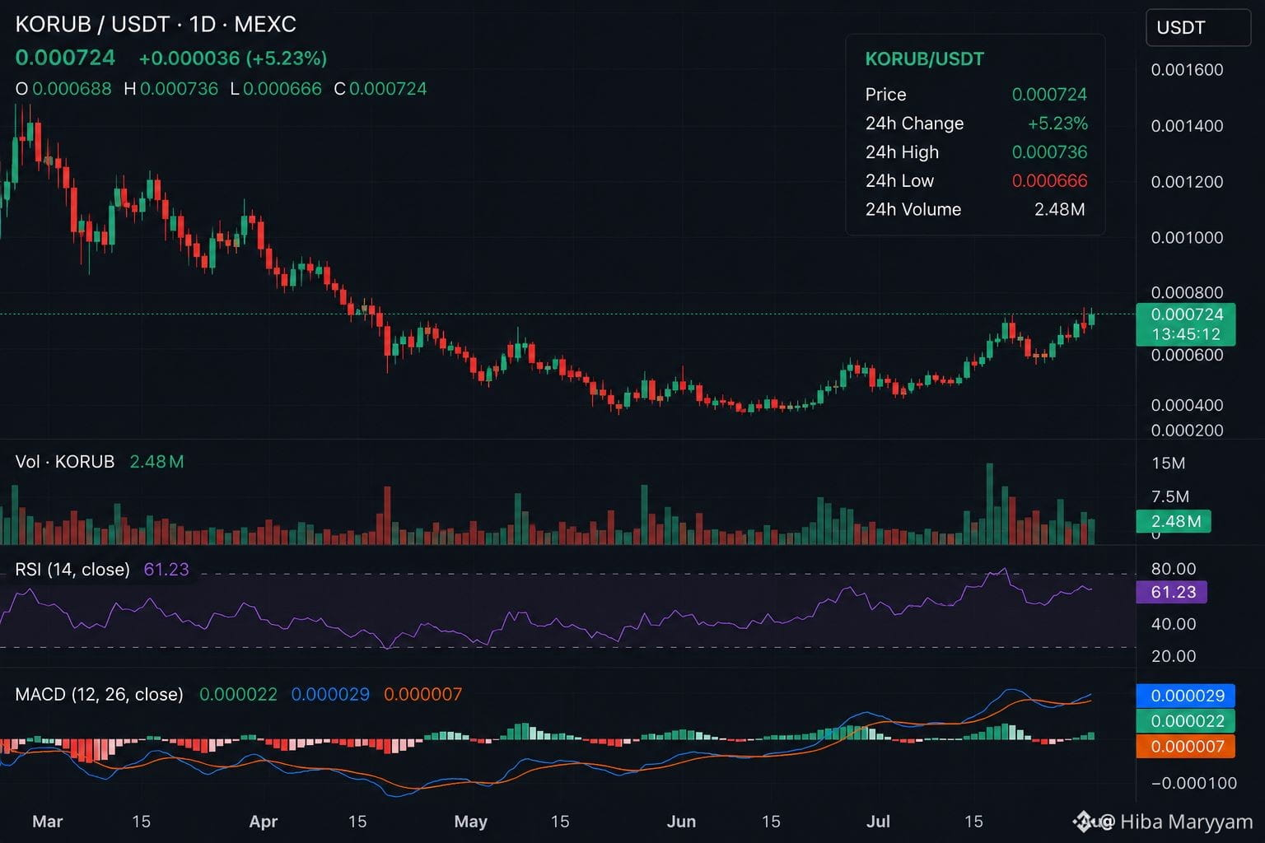Click the USDT currency box above the price axis

pos(1198,27)
